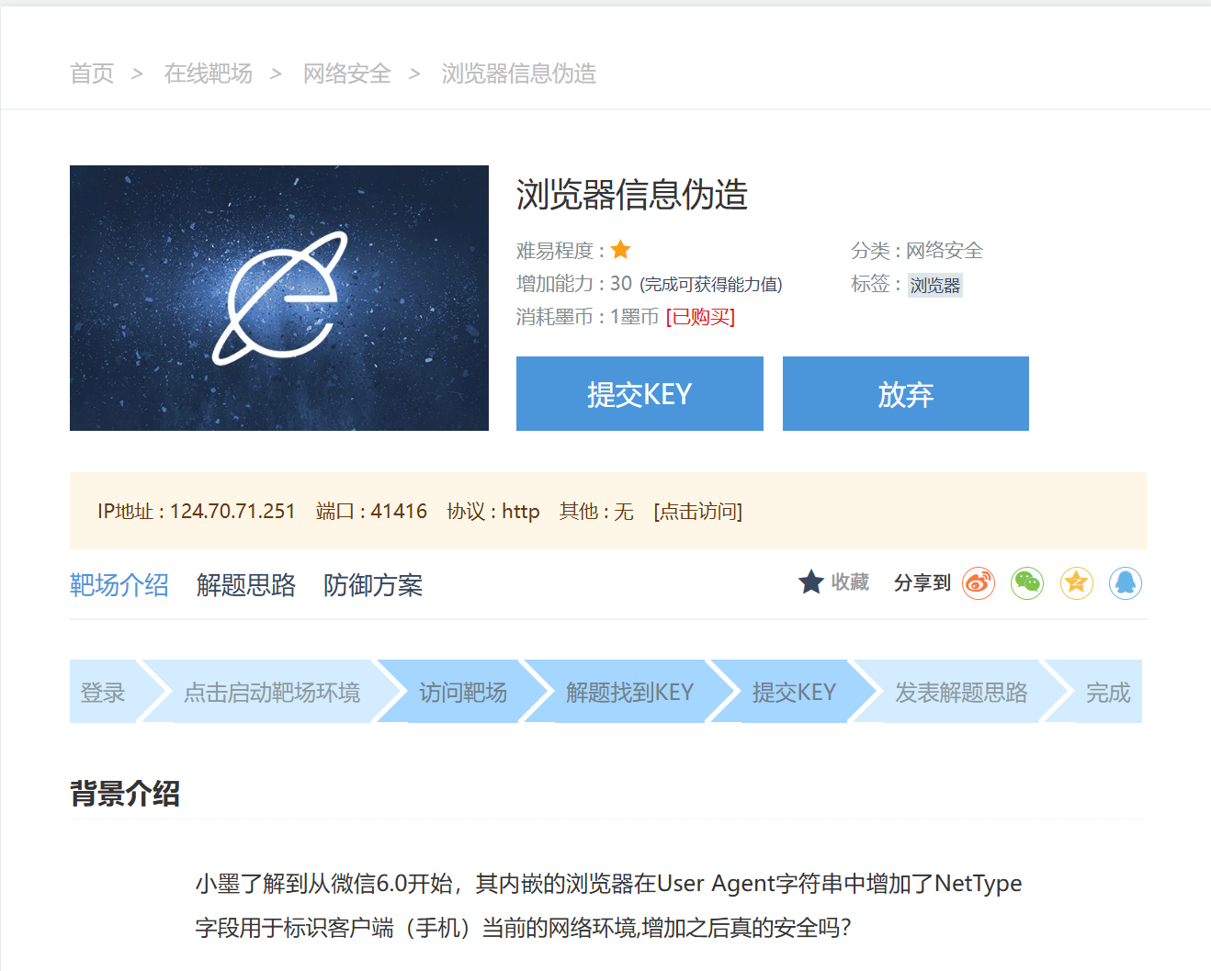This screenshot has height=971, width=1211.
Task: Share to QQ penguin icon
Action: [1126, 583]
